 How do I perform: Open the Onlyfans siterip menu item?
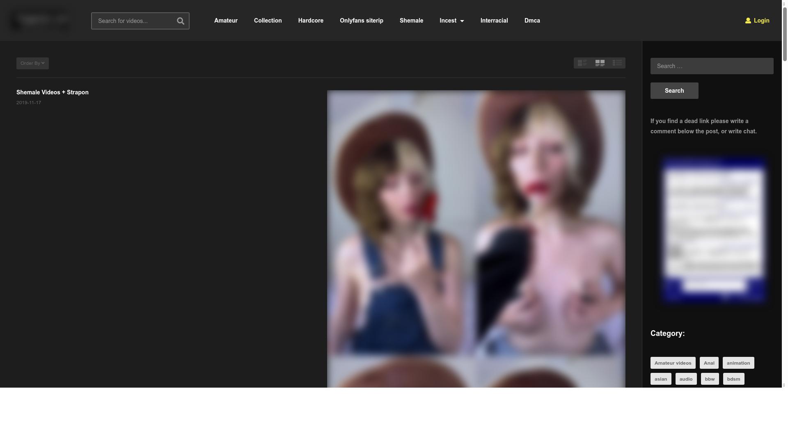[x=361, y=21]
